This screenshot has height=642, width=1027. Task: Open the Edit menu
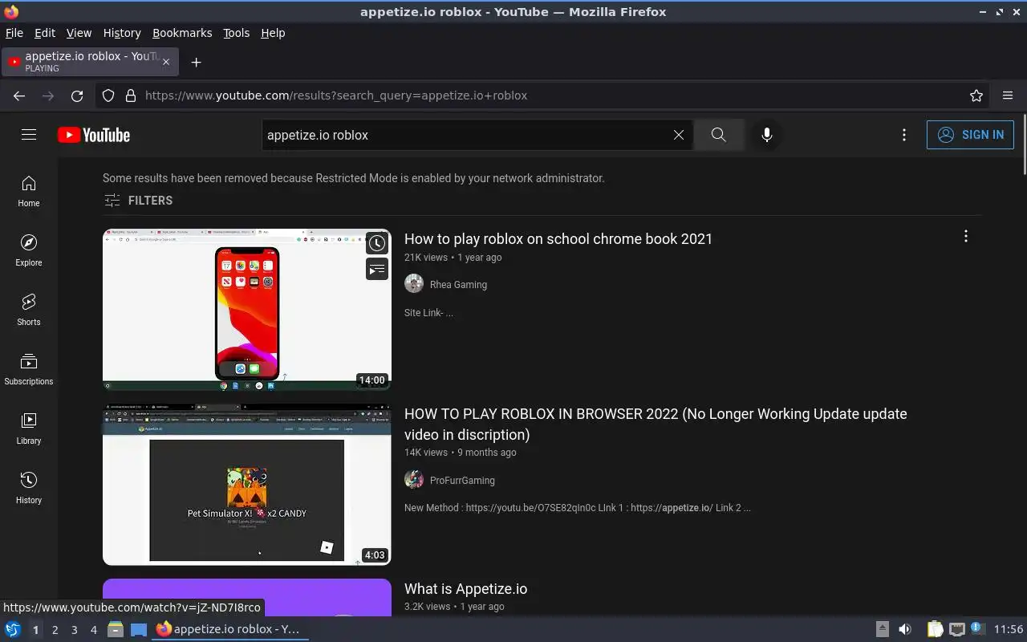(x=45, y=33)
